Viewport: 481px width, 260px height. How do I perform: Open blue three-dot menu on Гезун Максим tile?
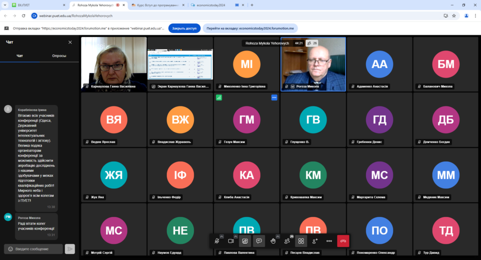point(274,97)
